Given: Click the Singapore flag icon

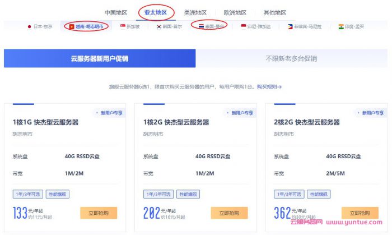Looking at the screenshot, I should pos(123,26).
